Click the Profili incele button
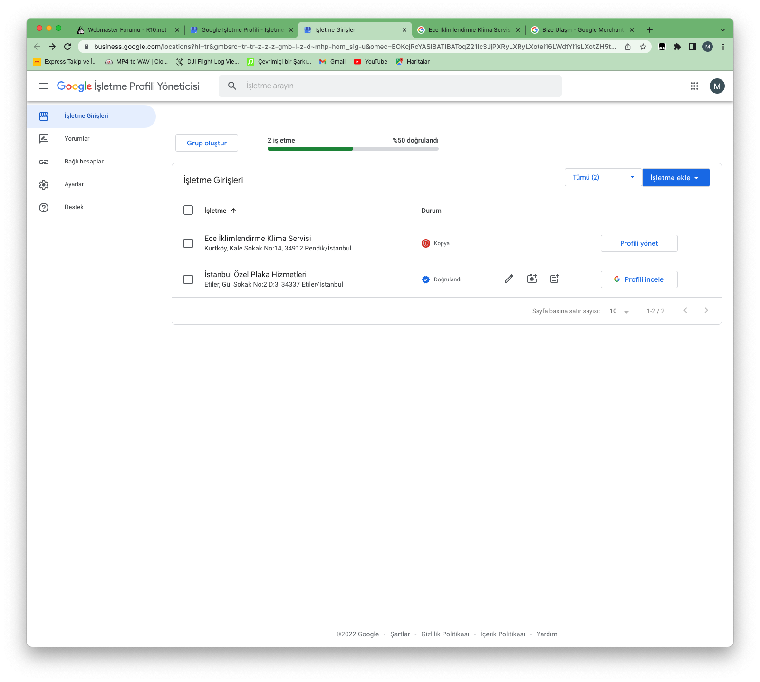760x682 pixels. pyautogui.click(x=639, y=279)
